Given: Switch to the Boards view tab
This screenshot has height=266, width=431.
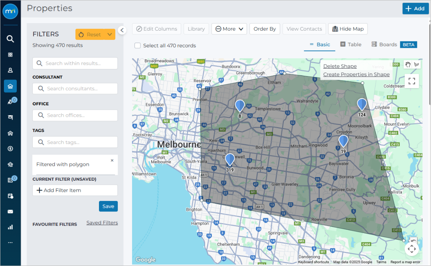Looking at the screenshot, I should pyautogui.click(x=384, y=45).
